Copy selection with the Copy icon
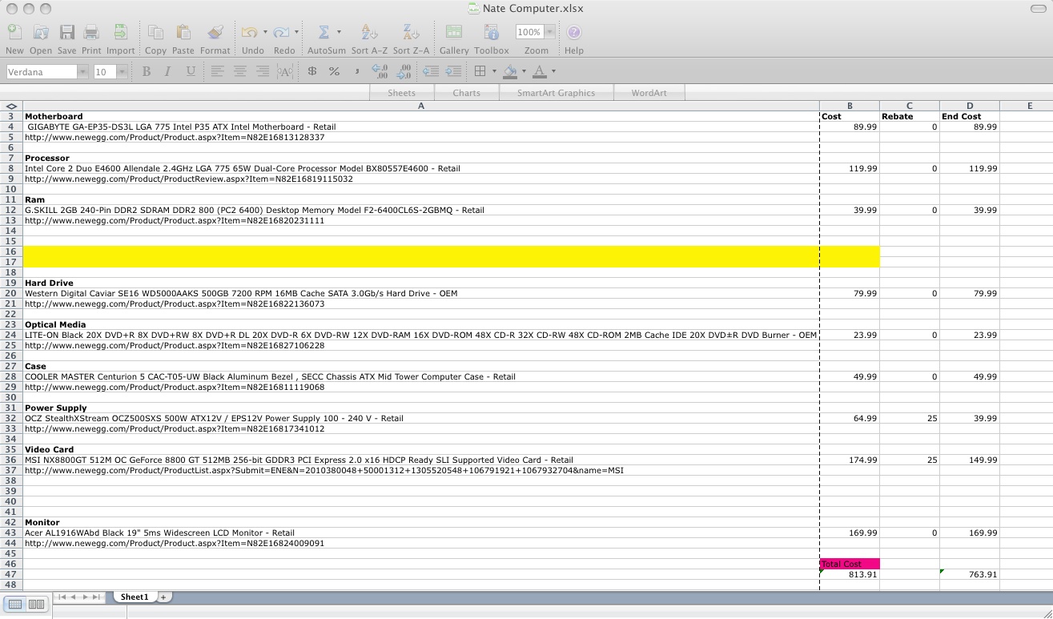 tap(155, 33)
